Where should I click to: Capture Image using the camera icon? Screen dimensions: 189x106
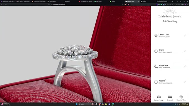[x=159, y=97]
